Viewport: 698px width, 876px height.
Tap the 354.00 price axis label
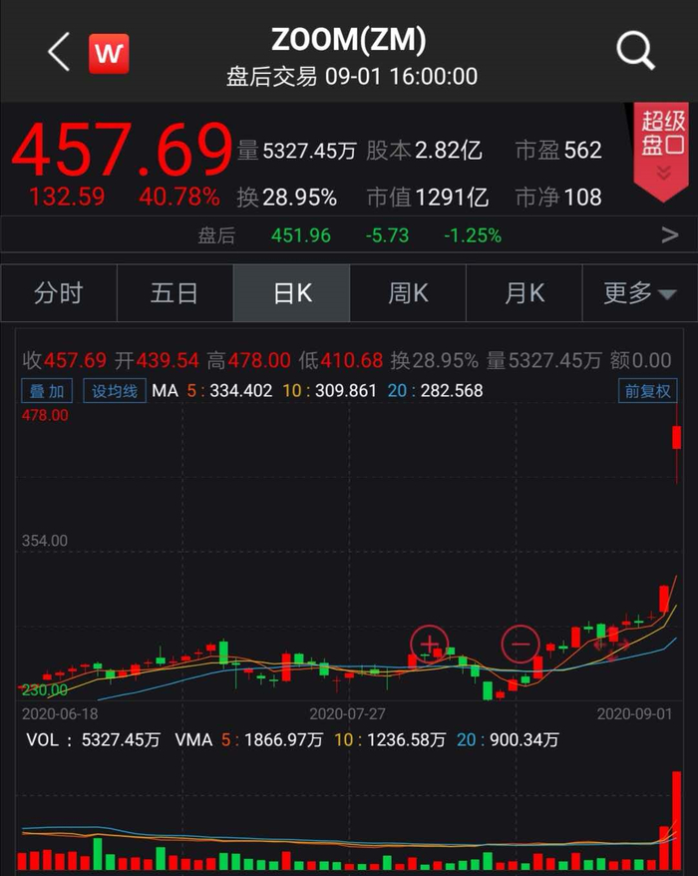(45, 541)
